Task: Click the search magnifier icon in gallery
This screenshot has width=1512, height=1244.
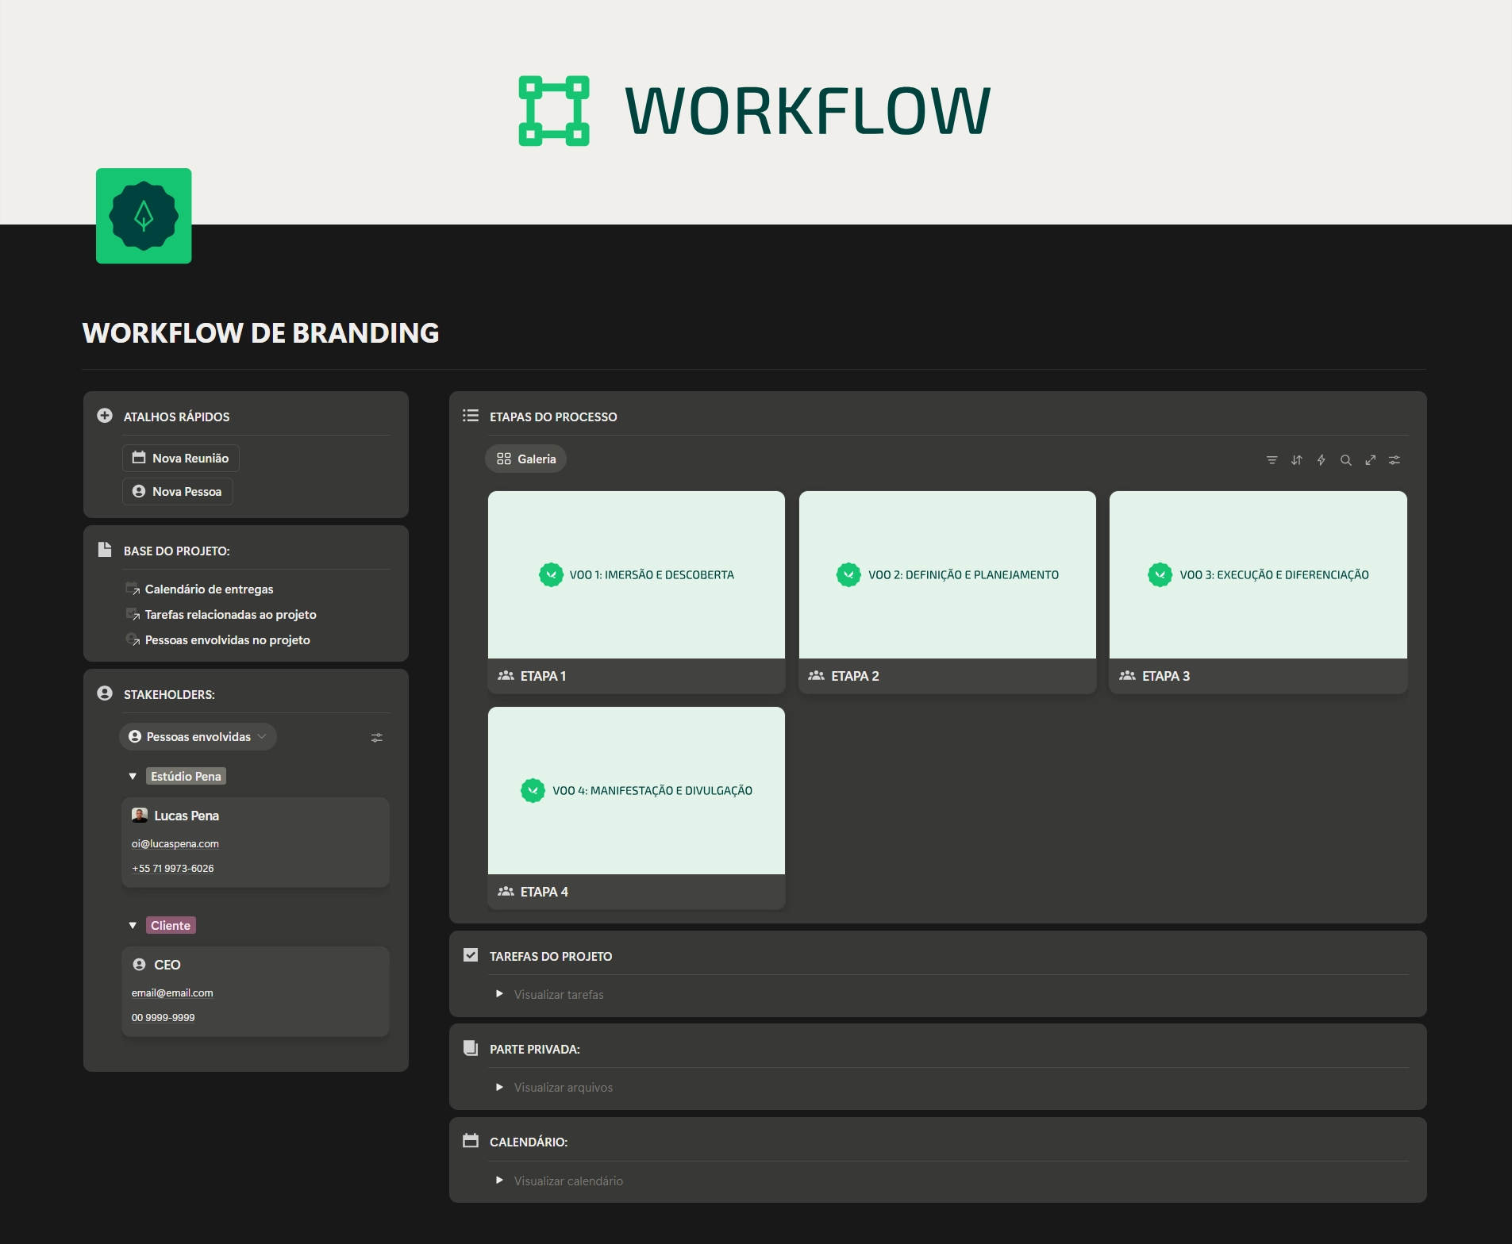Action: tap(1345, 460)
